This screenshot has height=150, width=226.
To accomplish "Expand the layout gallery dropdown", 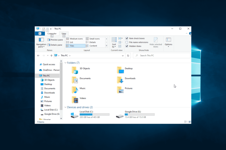I will click(x=107, y=46).
